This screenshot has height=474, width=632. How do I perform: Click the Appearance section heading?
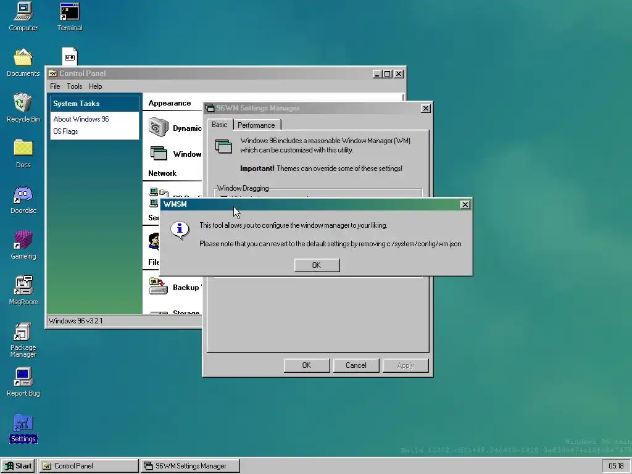169,103
